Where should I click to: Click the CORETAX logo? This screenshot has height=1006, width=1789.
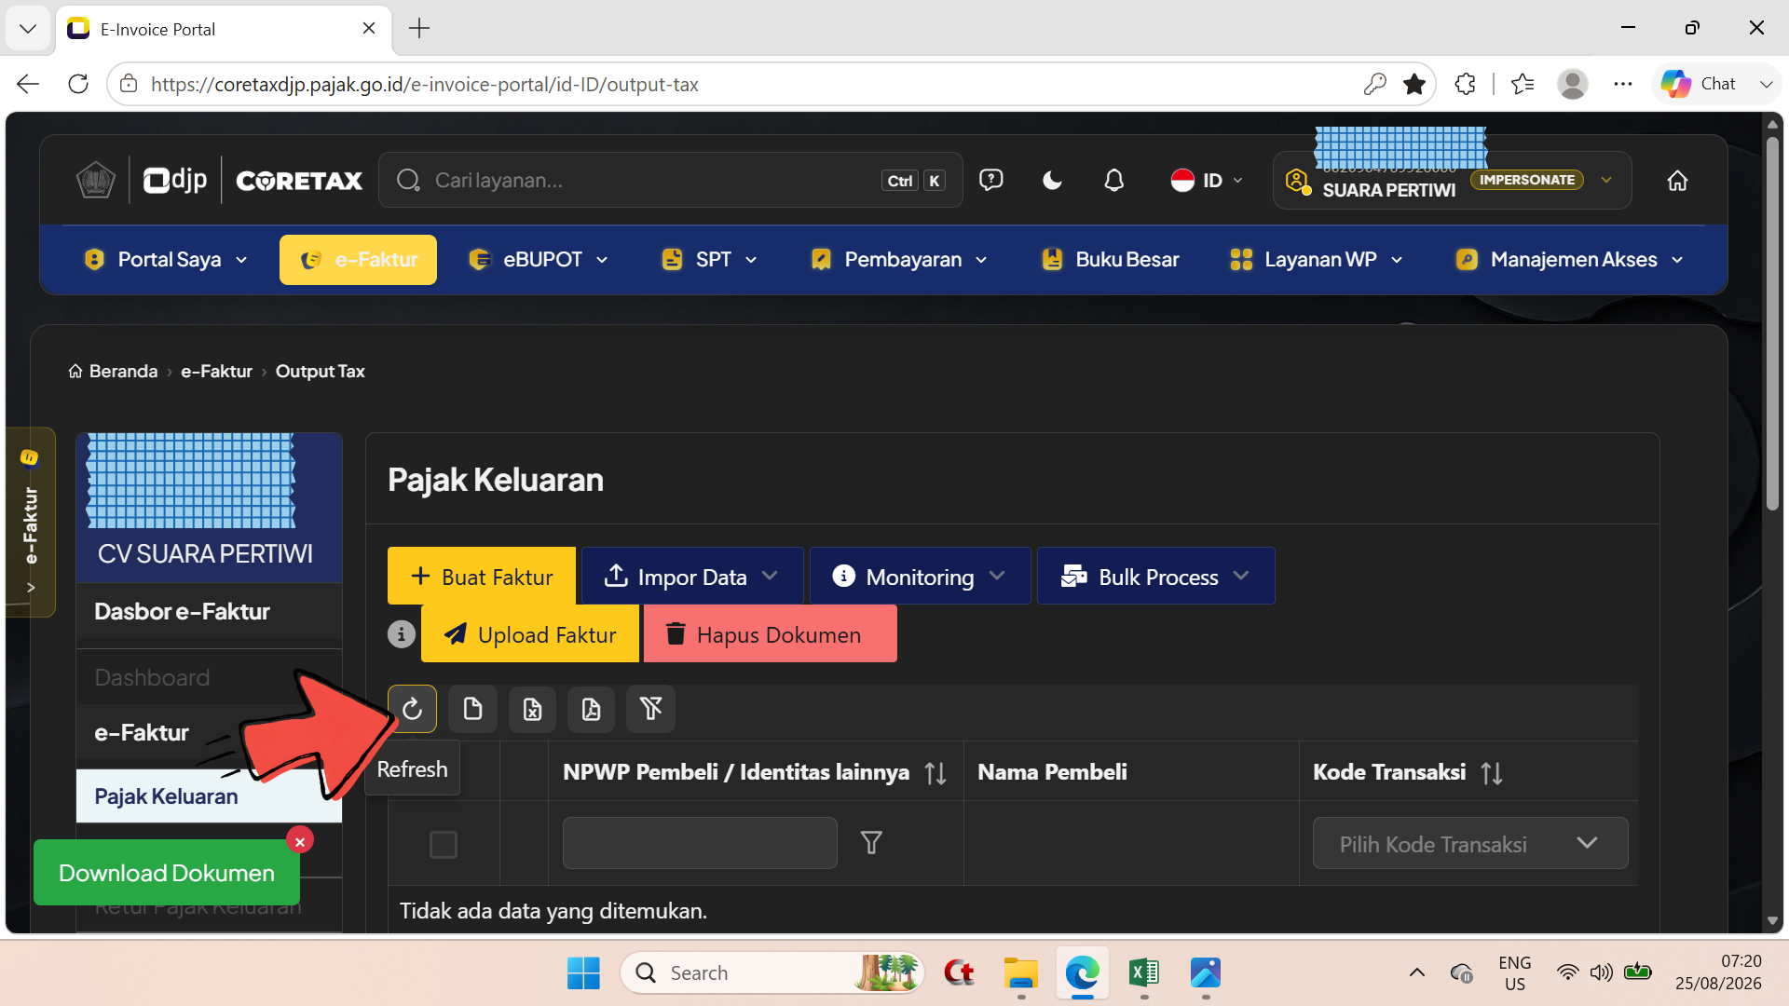coord(299,181)
